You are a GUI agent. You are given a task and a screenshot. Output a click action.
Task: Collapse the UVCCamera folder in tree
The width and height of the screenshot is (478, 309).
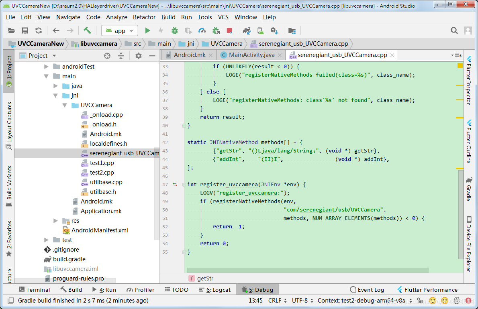pos(65,105)
